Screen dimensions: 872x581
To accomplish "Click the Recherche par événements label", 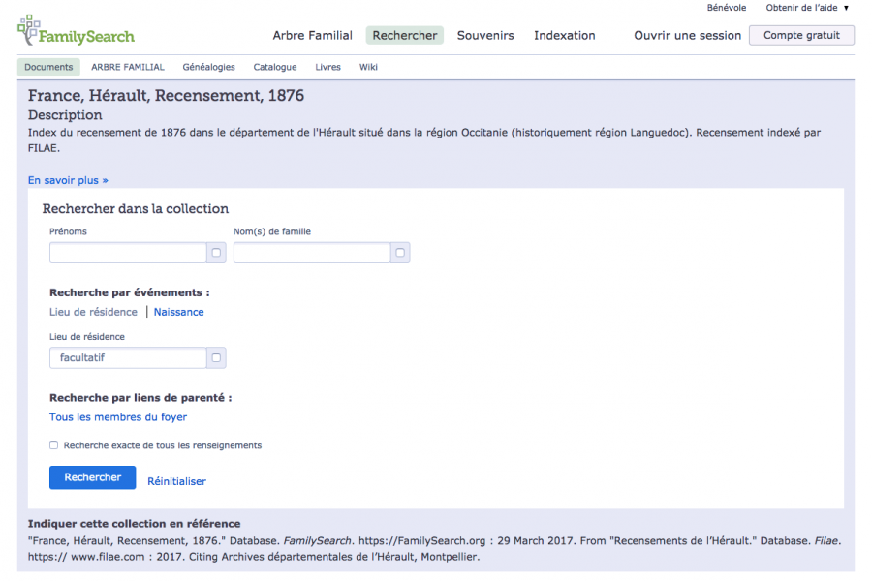I will 130,292.
